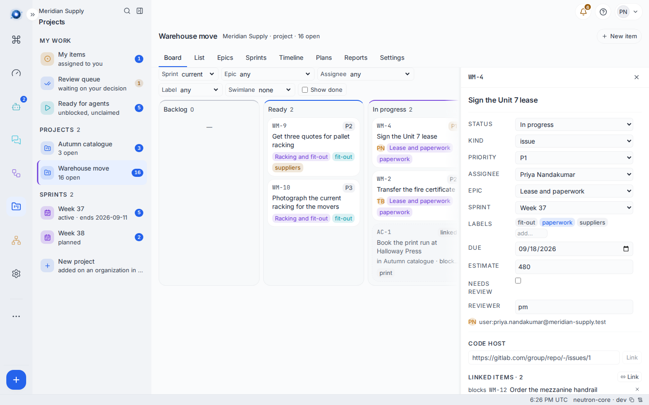Open the projects folder icon in rail

[x=16, y=207]
